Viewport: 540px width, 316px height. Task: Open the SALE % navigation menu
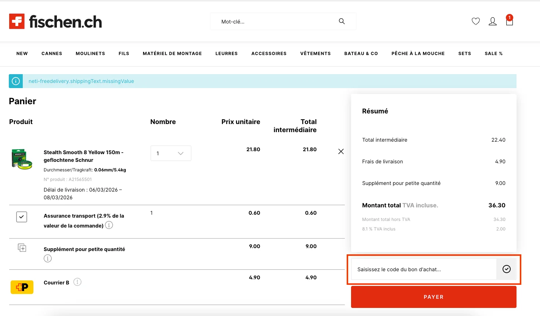(x=493, y=53)
